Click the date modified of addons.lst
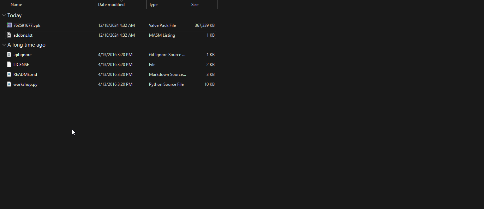This screenshot has width=484, height=209. pyautogui.click(x=116, y=35)
